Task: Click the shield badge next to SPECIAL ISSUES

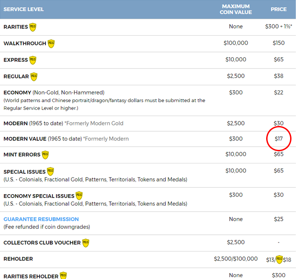Action: click(51, 172)
